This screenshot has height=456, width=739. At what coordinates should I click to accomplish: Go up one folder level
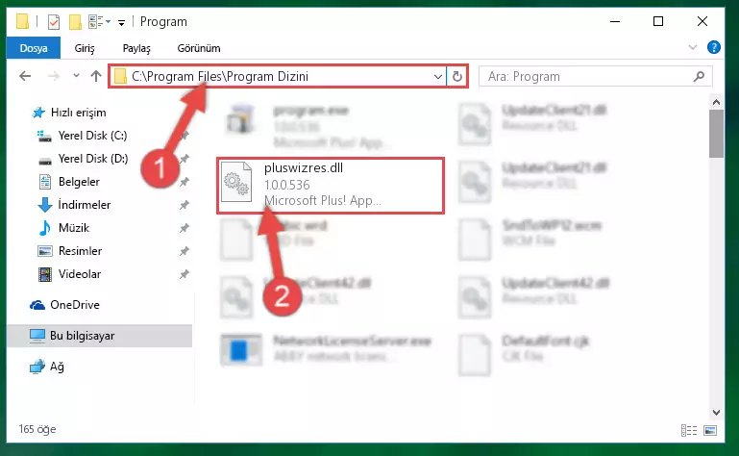(96, 76)
